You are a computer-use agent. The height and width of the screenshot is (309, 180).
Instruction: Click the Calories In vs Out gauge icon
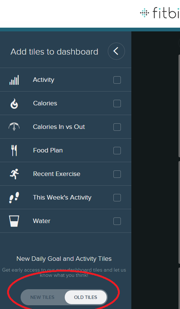pos(14,127)
